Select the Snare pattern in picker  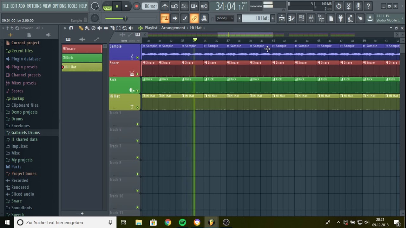(82, 49)
